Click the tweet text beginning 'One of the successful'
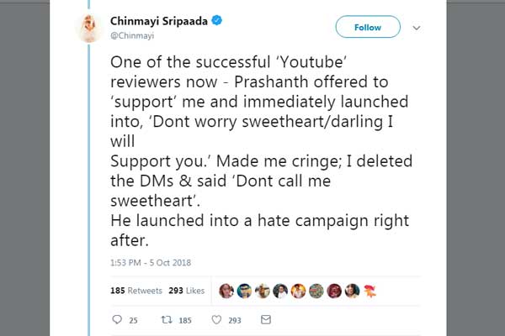The height and width of the screenshot is (336, 505). 261,151
